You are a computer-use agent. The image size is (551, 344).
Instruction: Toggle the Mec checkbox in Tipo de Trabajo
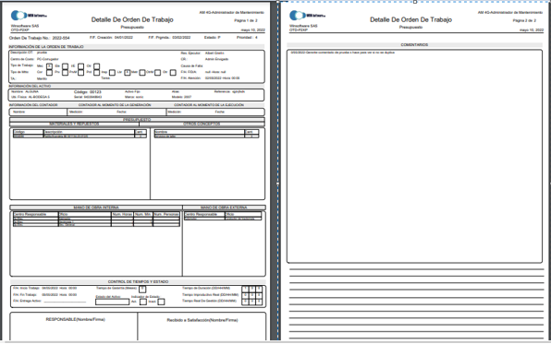click(49, 66)
